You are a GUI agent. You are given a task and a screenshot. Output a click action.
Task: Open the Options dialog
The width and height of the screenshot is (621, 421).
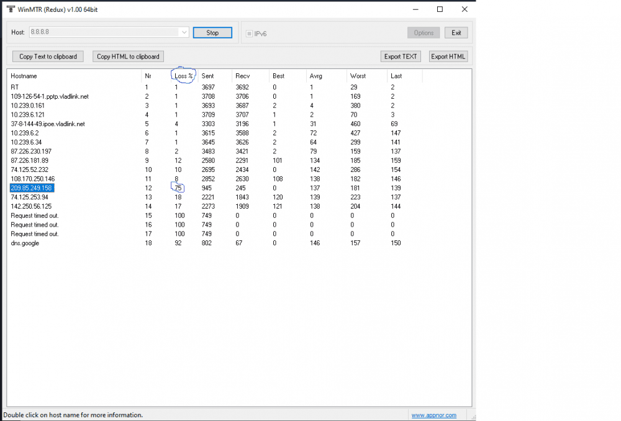[x=424, y=33]
